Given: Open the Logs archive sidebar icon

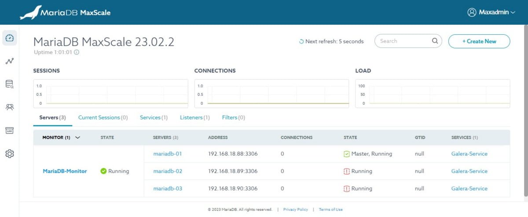Looking at the screenshot, I should [10, 130].
